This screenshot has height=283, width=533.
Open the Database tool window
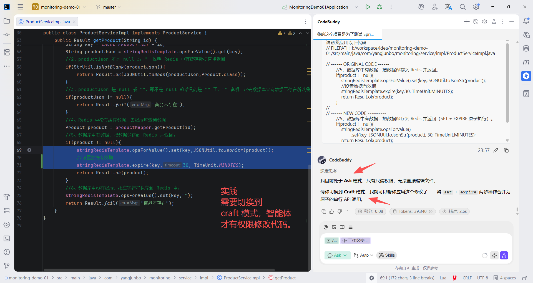click(x=526, y=49)
